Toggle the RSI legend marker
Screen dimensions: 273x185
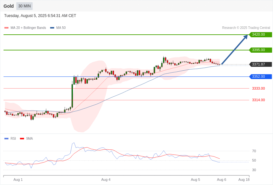point(6,138)
